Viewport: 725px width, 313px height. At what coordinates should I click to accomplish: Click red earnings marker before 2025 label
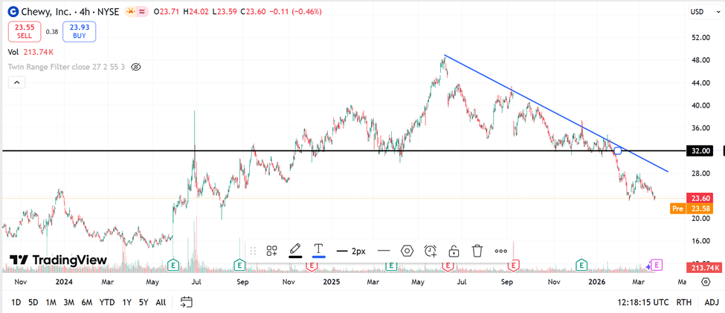(x=312, y=265)
